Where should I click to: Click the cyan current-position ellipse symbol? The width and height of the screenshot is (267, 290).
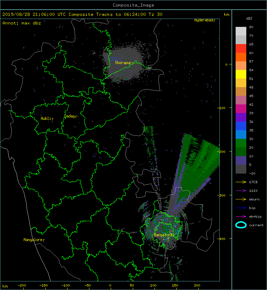(x=241, y=225)
